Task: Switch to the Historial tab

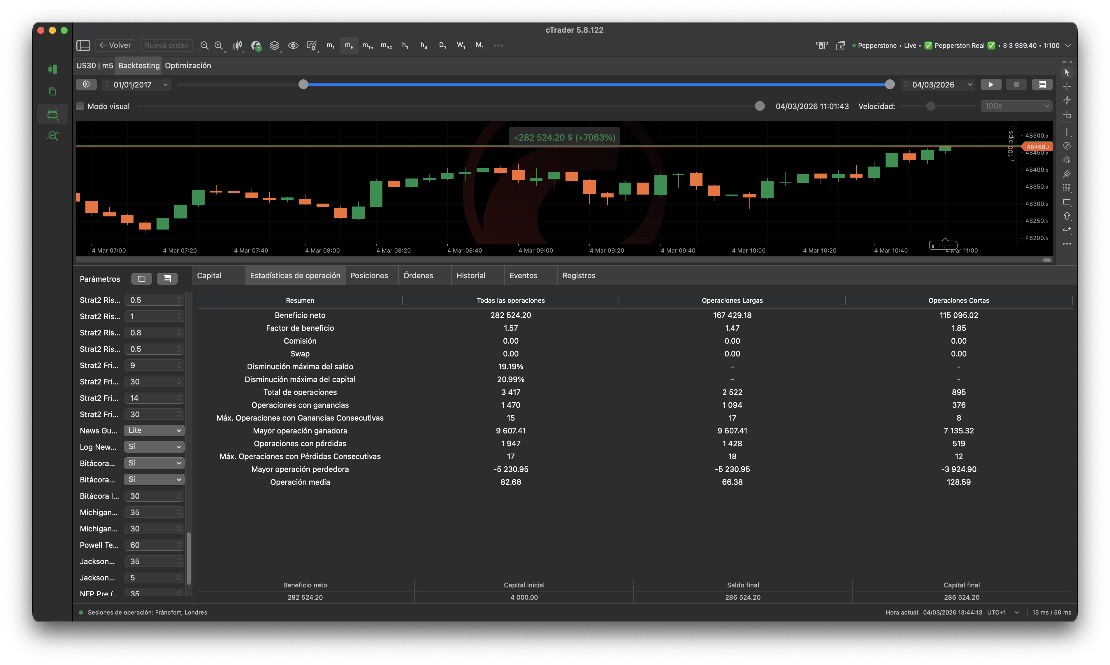Action: coord(470,276)
